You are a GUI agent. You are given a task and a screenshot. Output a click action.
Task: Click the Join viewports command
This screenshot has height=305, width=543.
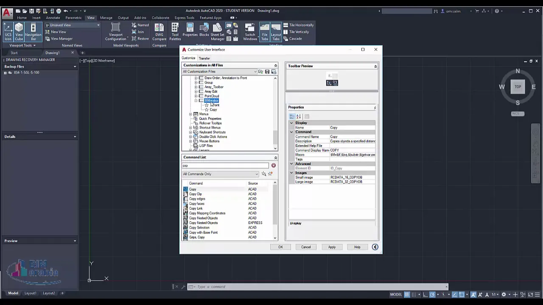(x=138, y=32)
